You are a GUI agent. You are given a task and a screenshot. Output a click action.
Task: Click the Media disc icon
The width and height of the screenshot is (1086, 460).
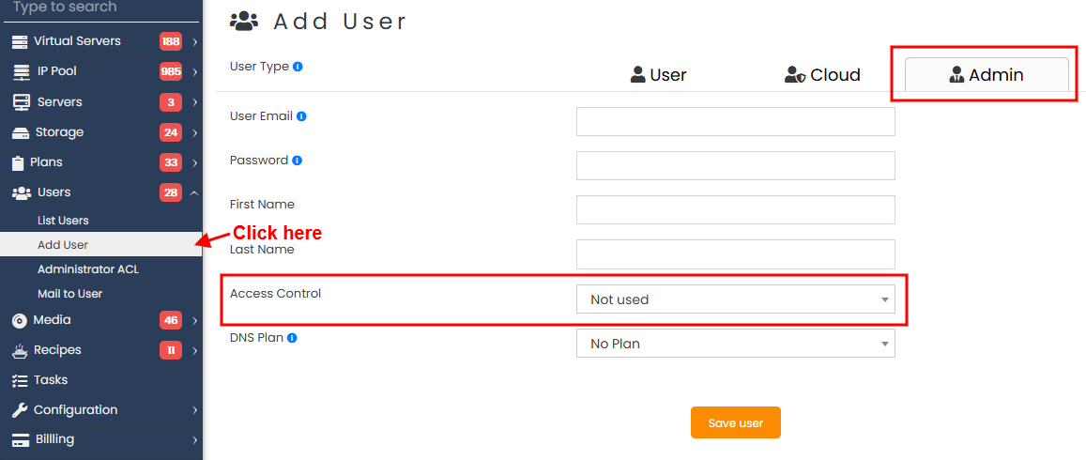pos(19,320)
